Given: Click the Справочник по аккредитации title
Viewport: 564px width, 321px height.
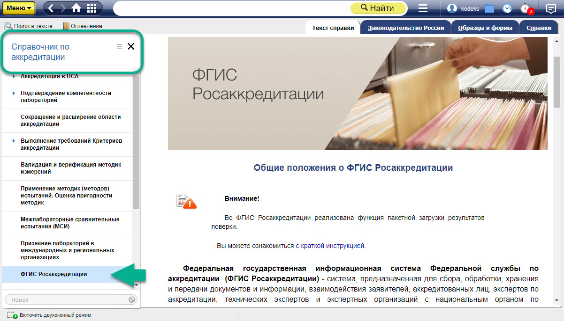Looking at the screenshot, I should [x=40, y=52].
